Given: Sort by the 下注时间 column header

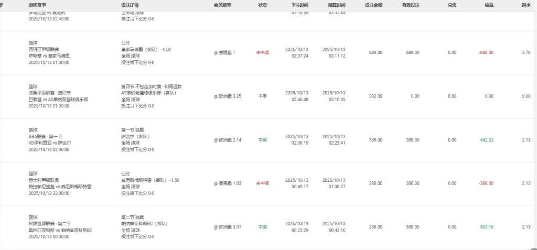Looking at the screenshot, I should coord(299,5).
